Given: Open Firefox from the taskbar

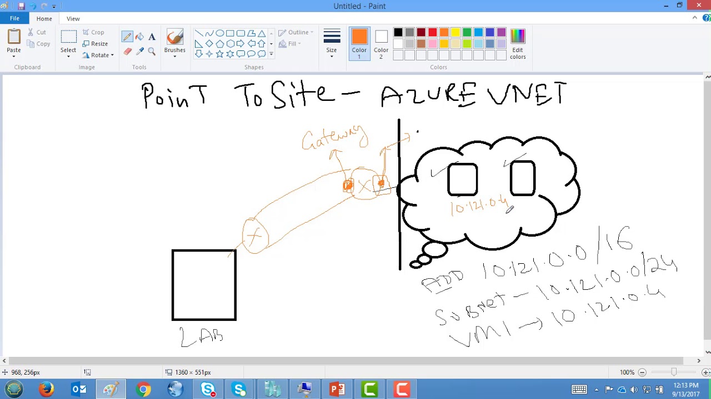Looking at the screenshot, I should coord(47,390).
